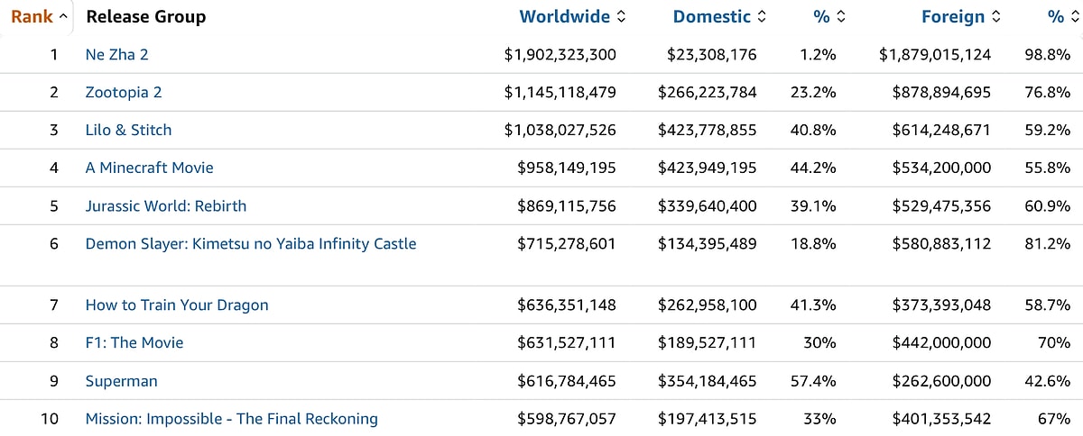Image resolution: width=1083 pixels, height=436 pixels.
Task: Open Demon Slayer Infinity Castle page
Action: 250,244
